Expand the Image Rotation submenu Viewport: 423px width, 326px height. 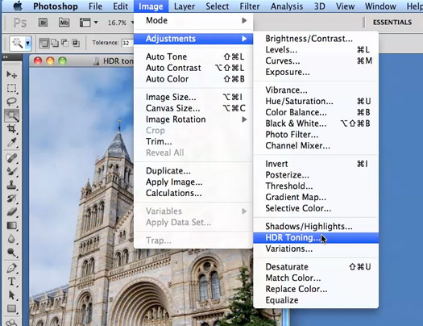point(193,119)
